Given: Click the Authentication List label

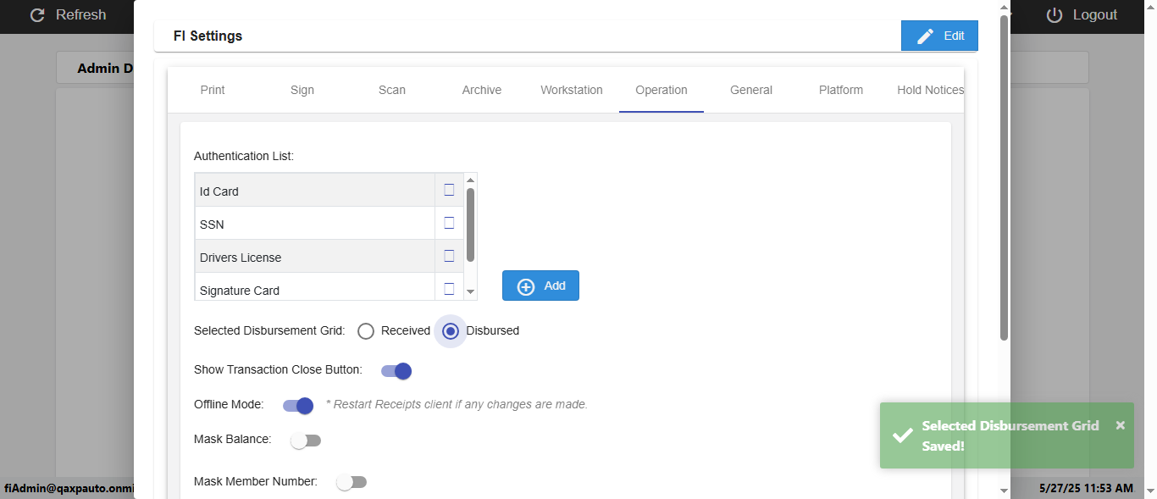Looking at the screenshot, I should click(x=244, y=156).
